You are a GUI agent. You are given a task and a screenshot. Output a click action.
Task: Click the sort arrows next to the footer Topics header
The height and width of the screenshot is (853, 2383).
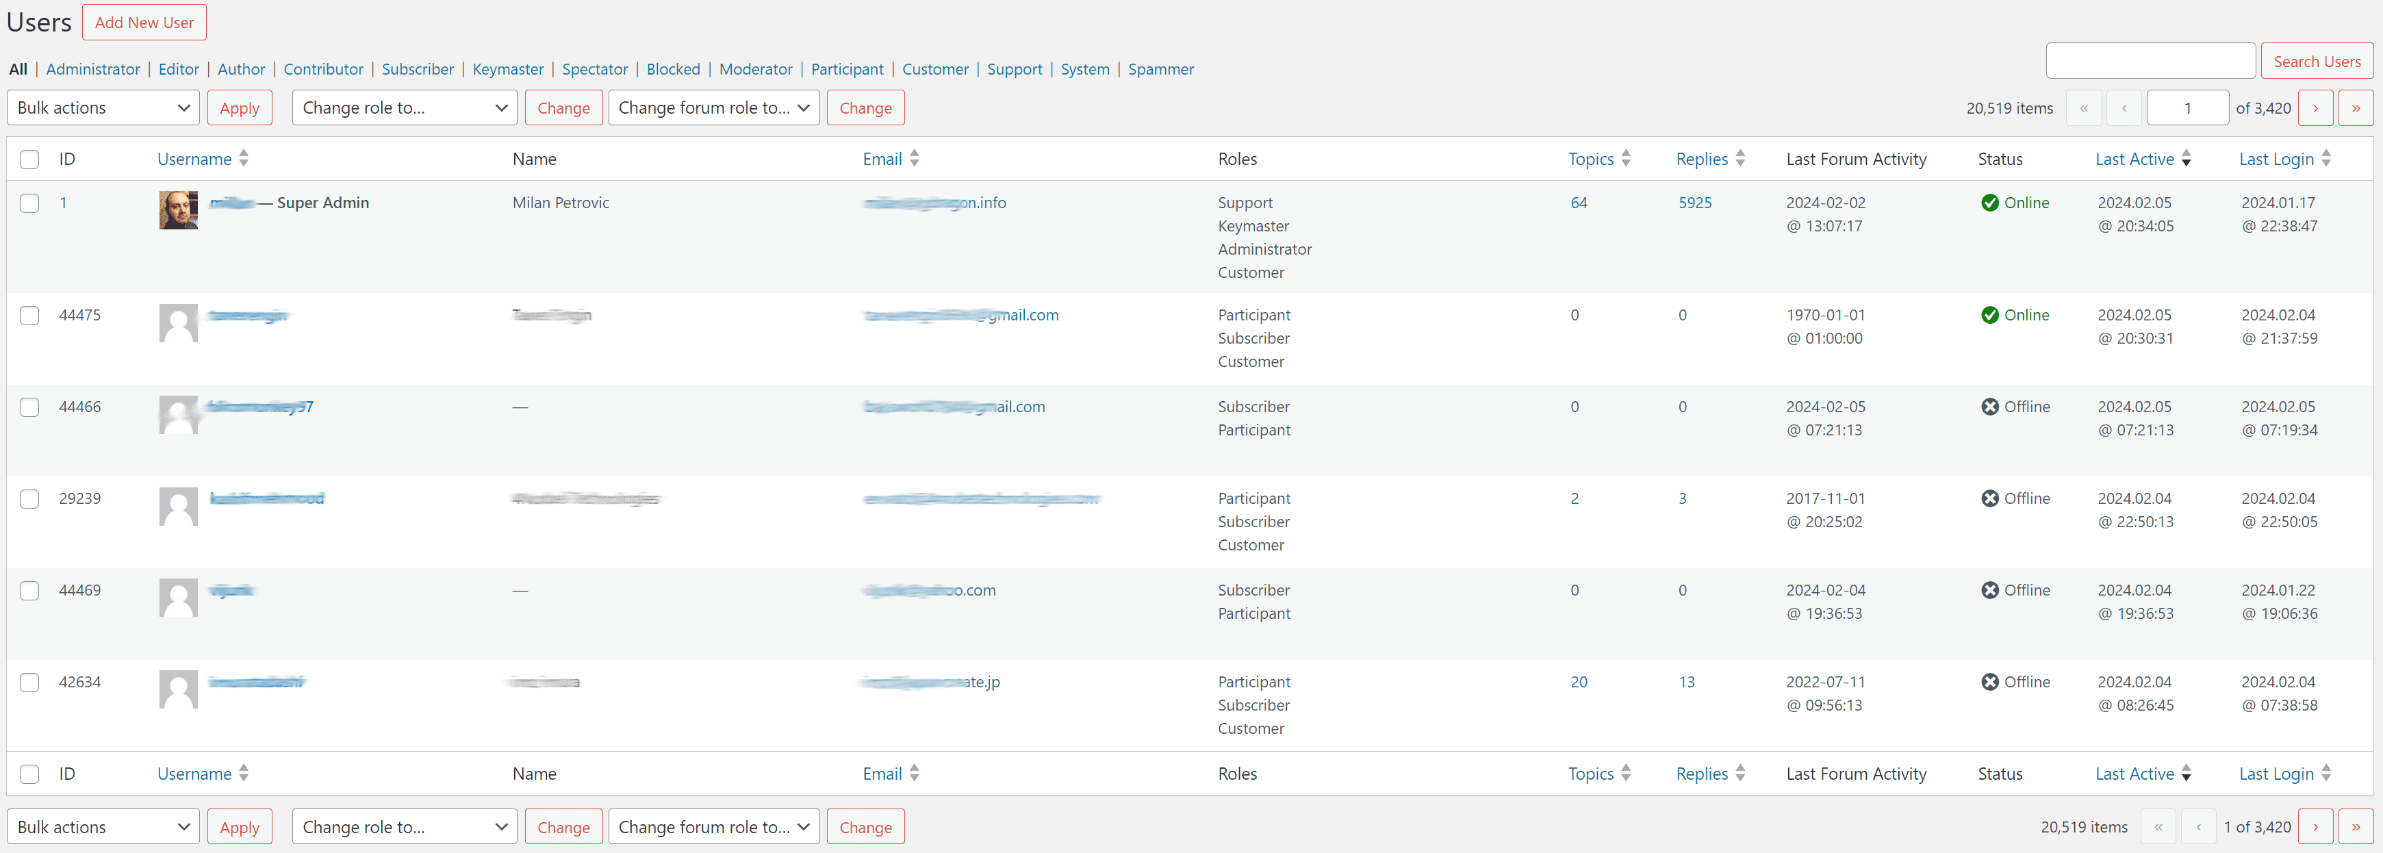(1627, 772)
